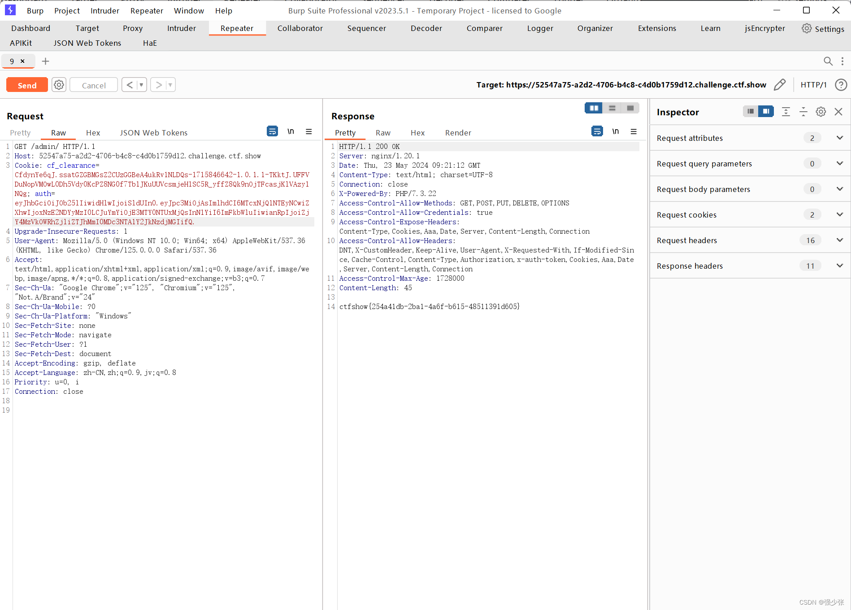Toggle response word wrap icon

[597, 131]
